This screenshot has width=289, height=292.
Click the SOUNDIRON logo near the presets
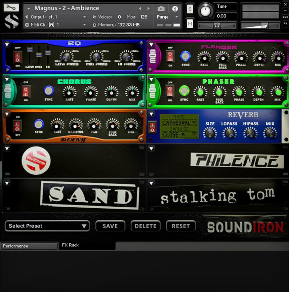click(245, 227)
